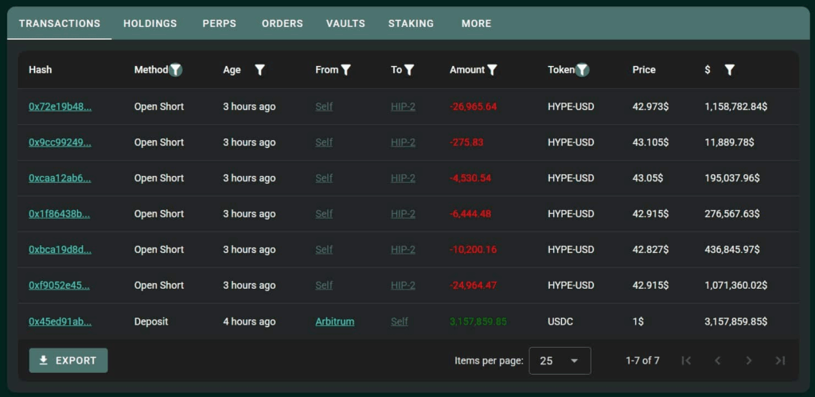This screenshot has width=815, height=397.
Task: Open the Token column filter
Action: [583, 70]
